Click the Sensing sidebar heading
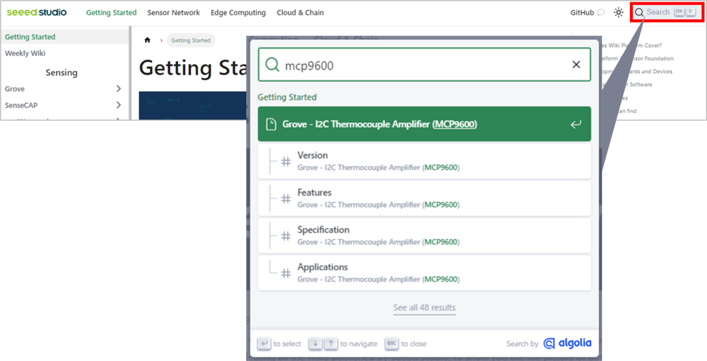The image size is (707, 361). (x=61, y=72)
